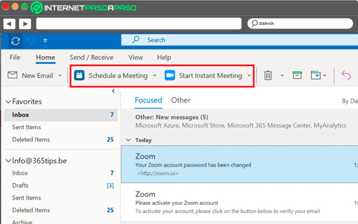Viewport: 358px width, 224px height.
Task: Open the Other: New messages (5) banner
Action: [240, 121]
